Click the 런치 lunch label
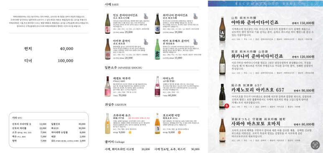The image size is (323, 153). pos(28,49)
